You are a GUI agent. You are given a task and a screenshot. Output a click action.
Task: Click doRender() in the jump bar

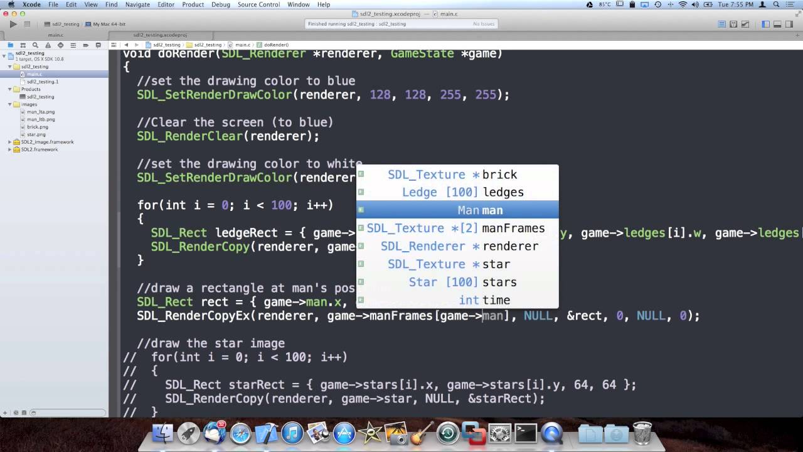[x=274, y=45]
